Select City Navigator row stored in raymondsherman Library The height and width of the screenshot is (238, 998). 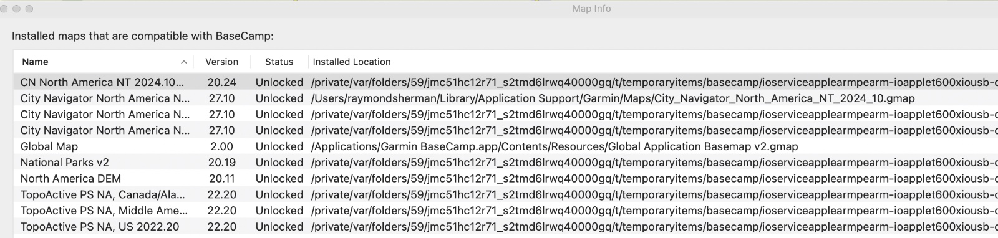[505, 98]
